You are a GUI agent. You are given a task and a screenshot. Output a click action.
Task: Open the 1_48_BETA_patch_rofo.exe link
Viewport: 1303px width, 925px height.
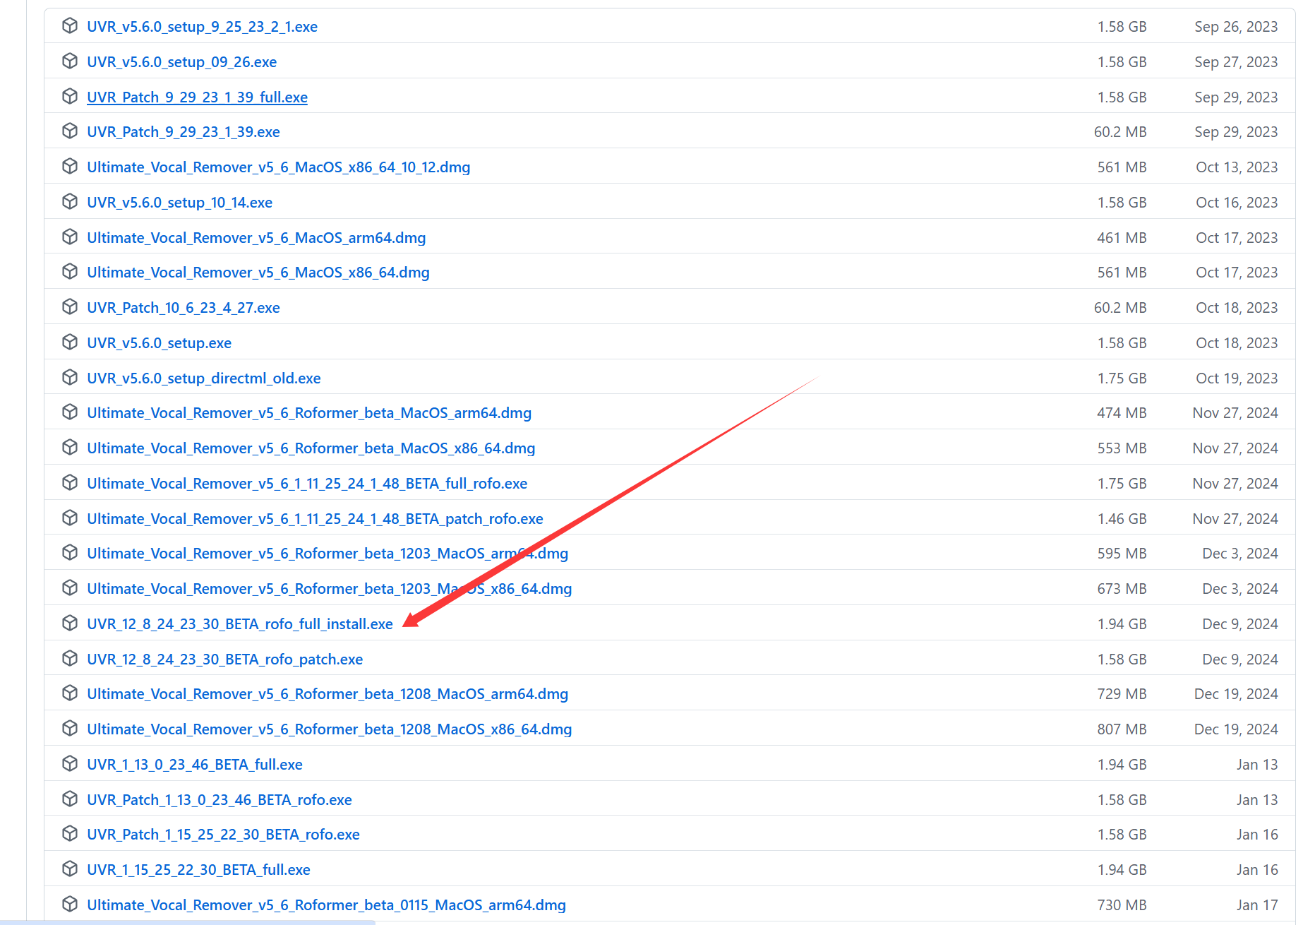[315, 519]
